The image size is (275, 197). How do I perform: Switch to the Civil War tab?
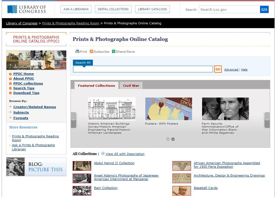coord(131,85)
